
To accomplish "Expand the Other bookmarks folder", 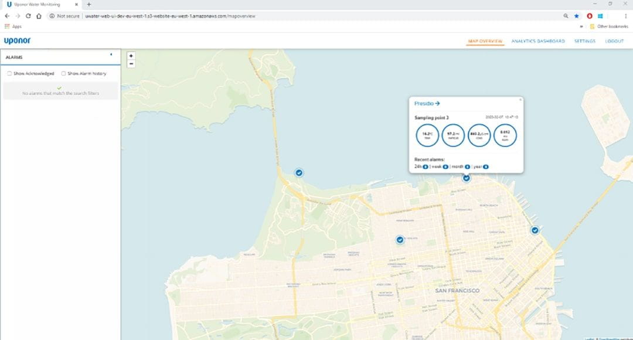I will coord(608,26).
